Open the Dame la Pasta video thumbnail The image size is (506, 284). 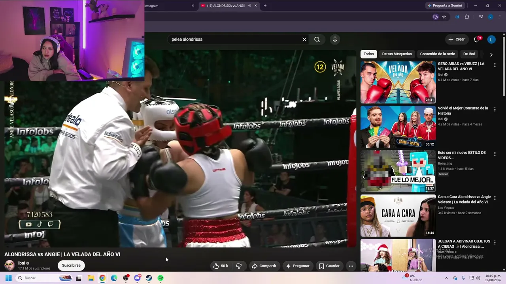(x=398, y=127)
